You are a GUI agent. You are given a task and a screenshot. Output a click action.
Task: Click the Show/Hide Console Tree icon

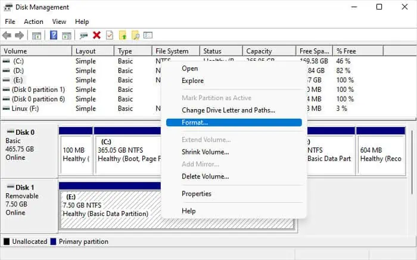click(36, 36)
